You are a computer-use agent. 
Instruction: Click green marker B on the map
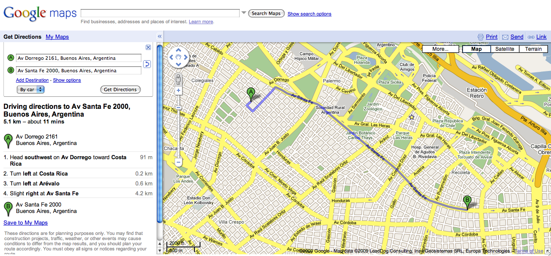click(x=467, y=203)
